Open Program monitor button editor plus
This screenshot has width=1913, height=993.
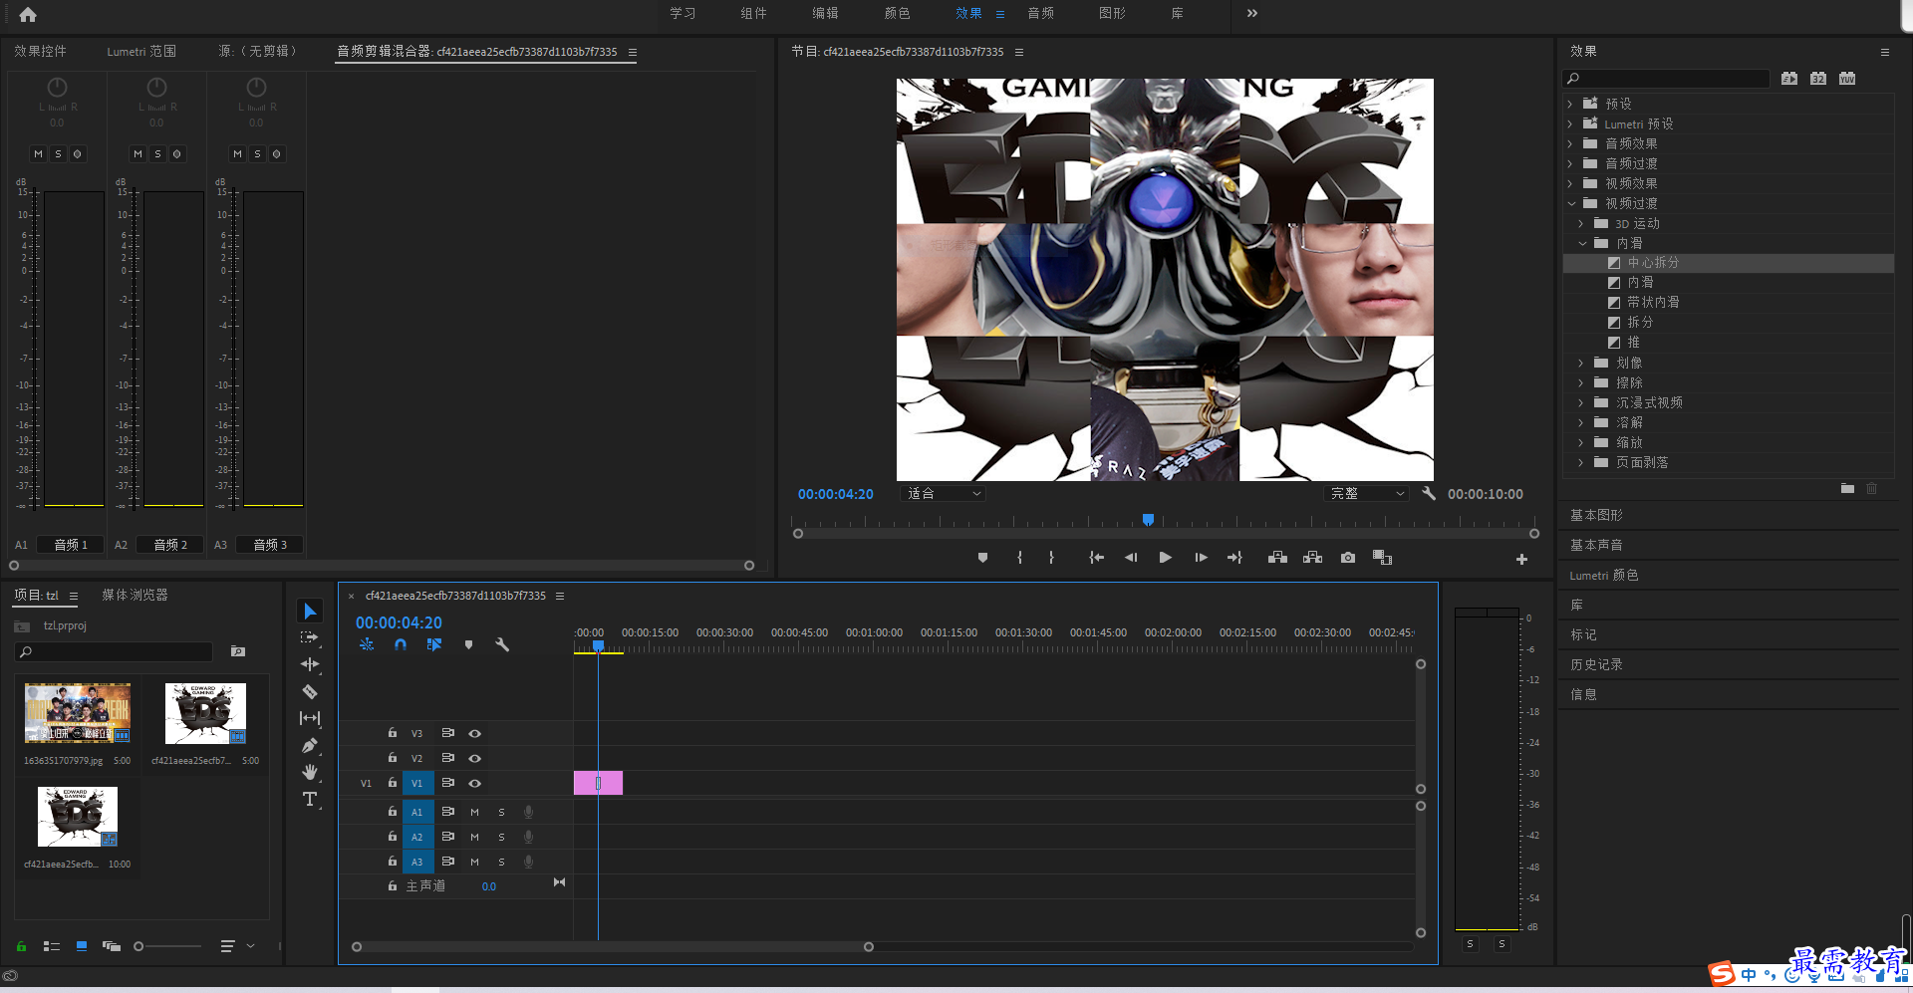pyautogui.click(x=1521, y=560)
